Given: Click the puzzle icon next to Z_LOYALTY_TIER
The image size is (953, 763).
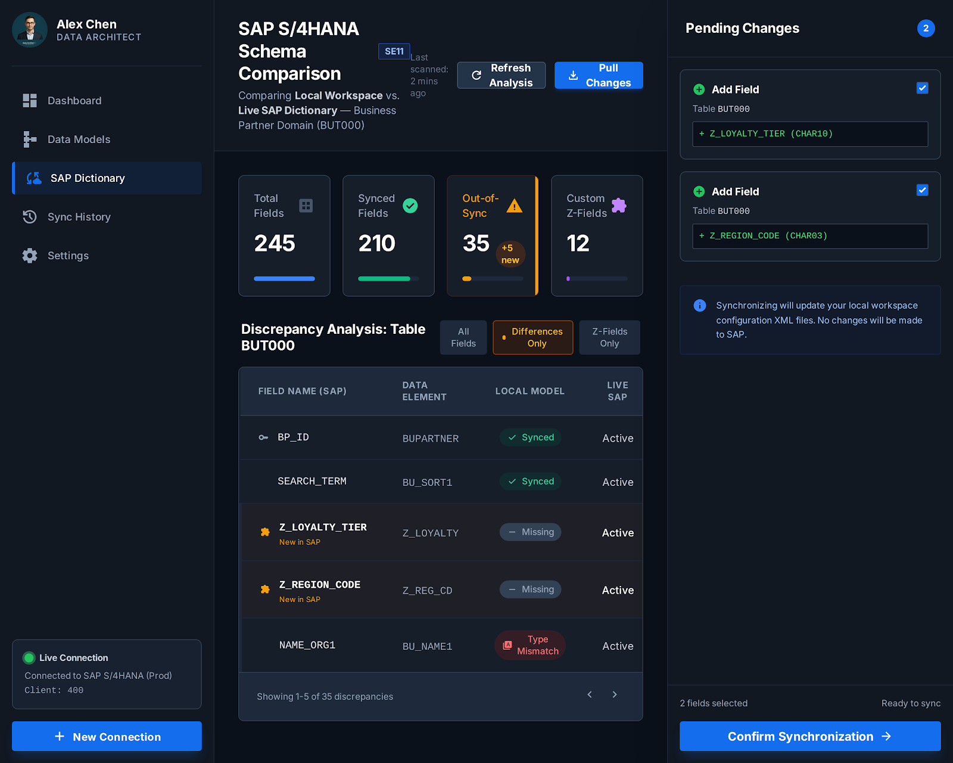Looking at the screenshot, I should tap(264, 532).
